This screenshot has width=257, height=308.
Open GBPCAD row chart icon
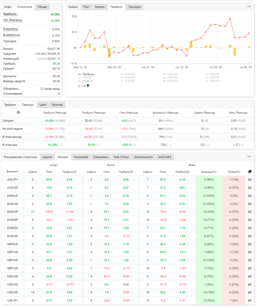pos(250,252)
